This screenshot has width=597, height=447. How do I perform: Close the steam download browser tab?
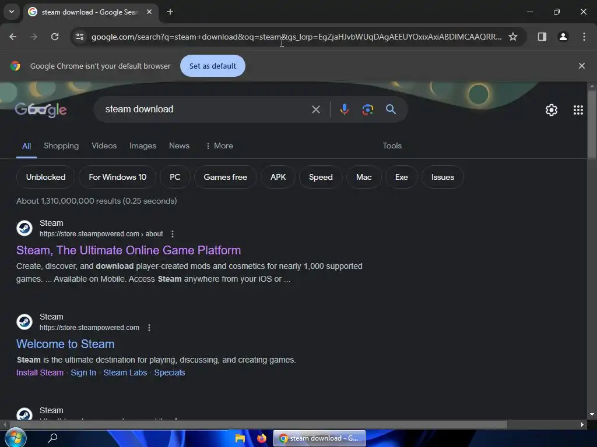coord(149,12)
